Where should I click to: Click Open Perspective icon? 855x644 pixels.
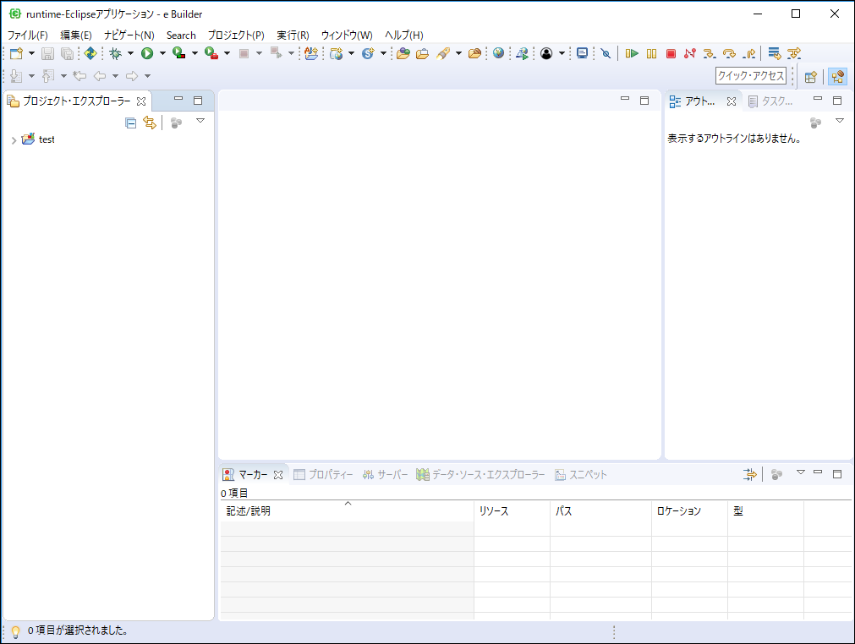(811, 76)
